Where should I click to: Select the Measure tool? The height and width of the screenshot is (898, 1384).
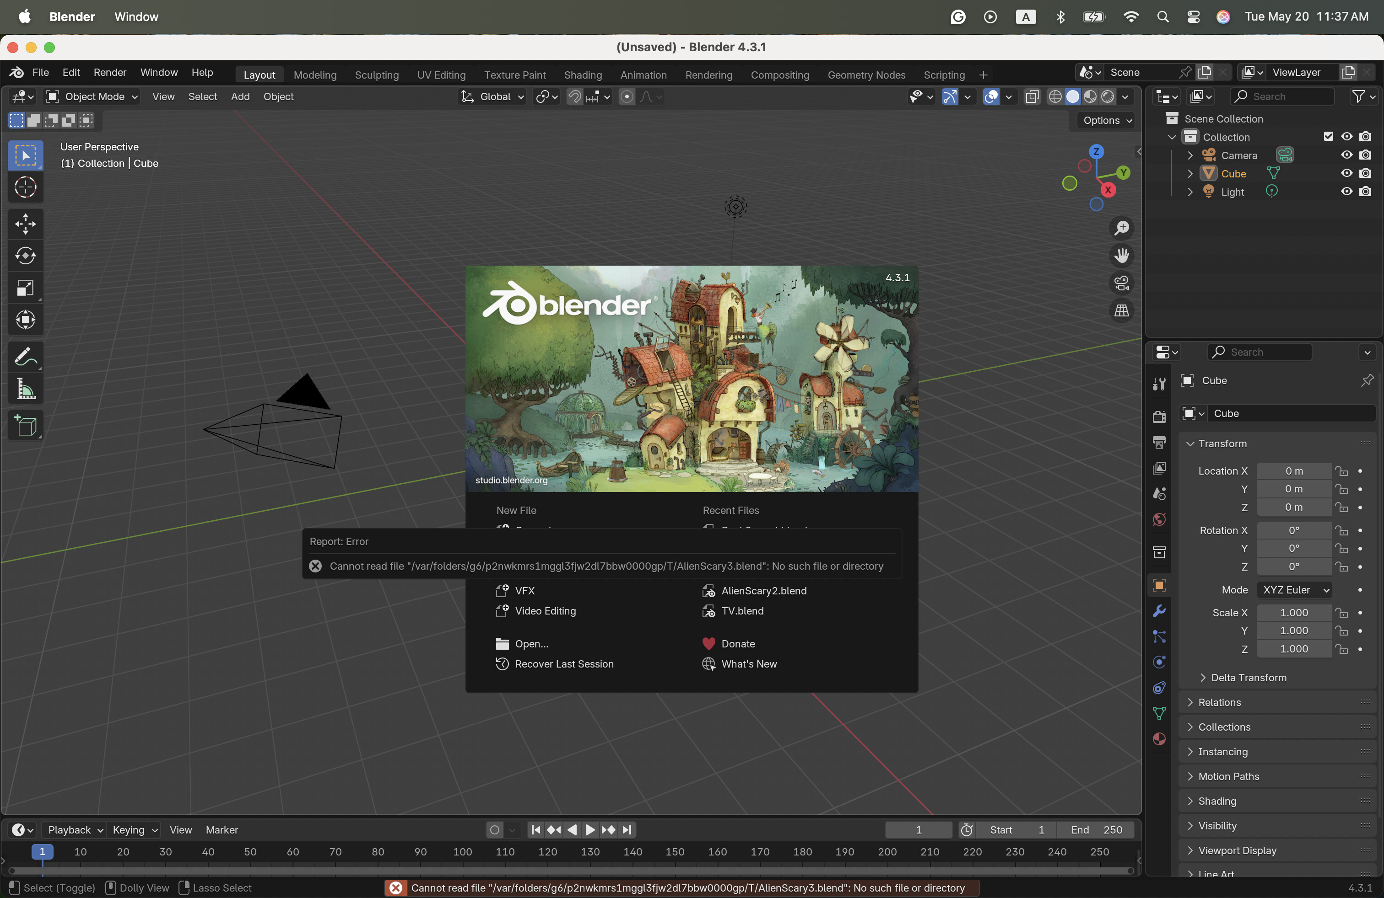coord(26,389)
